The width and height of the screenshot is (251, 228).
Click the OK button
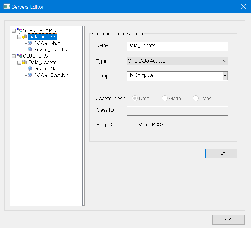pyautogui.click(x=228, y=220)
